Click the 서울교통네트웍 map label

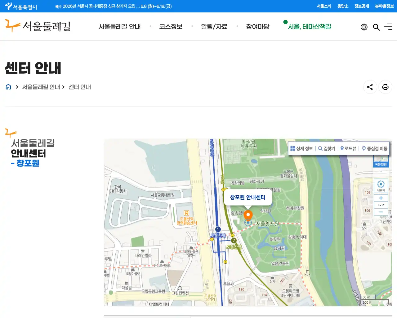pos(163,195)
